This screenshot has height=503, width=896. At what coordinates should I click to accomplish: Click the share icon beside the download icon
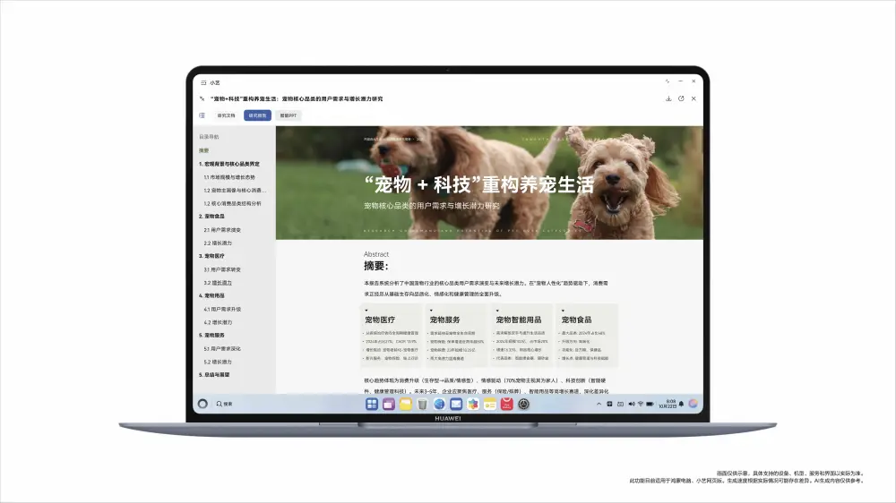click(x=681, y=98)
